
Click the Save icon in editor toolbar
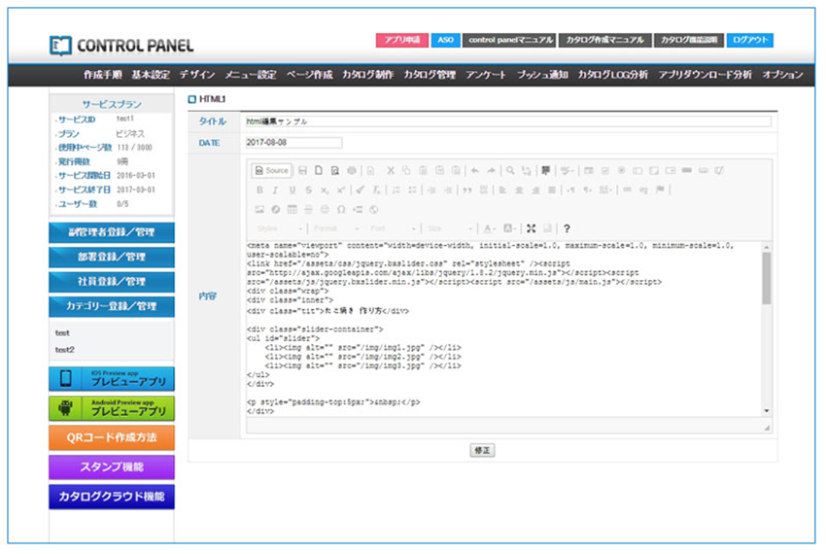(302, 170)
